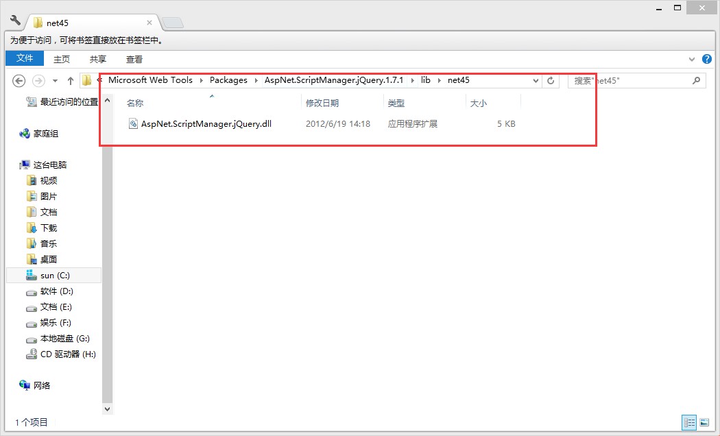Sort by 名称 column header
720x436 pixels.
[135, 104]
